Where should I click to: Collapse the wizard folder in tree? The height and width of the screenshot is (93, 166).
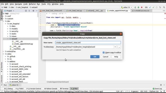click(x=8, y=39)
